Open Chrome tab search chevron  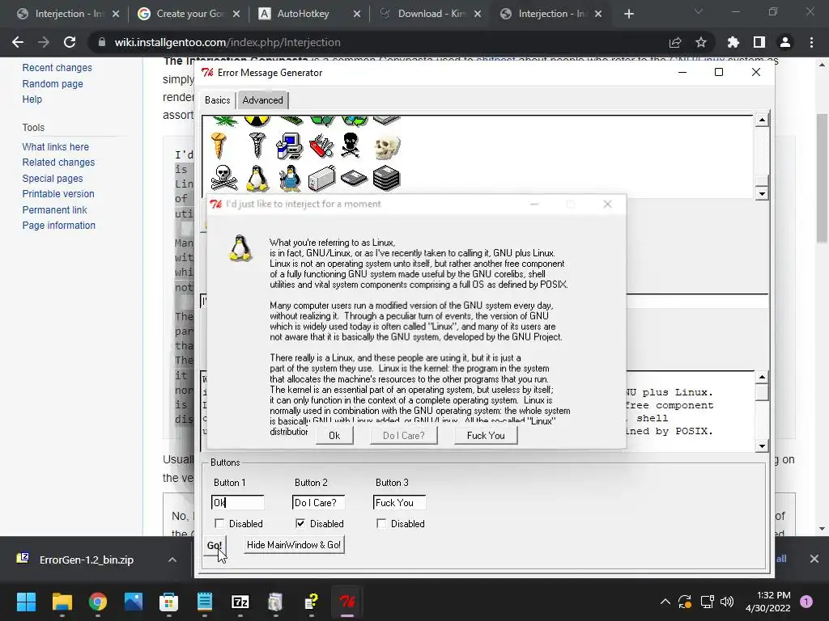[699, 11]
